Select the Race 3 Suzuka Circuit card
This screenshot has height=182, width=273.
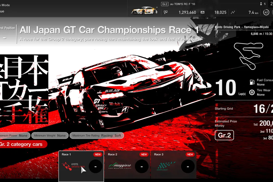173,166
